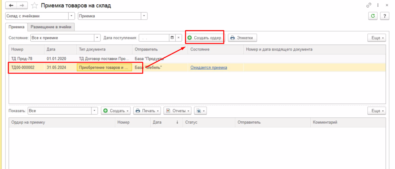This screenshot has width=395, height=169.
Task: Add page to favorites with star
Action: (x=34, y=6)
